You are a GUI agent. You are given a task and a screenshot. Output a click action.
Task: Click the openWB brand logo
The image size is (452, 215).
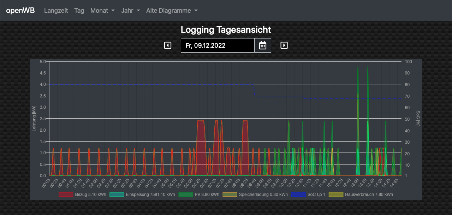point(20,11)
